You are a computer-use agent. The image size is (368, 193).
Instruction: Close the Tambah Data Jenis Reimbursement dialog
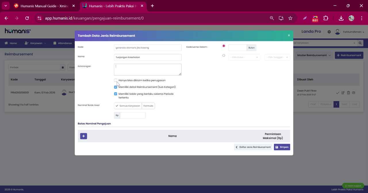[x=289, y=35]
